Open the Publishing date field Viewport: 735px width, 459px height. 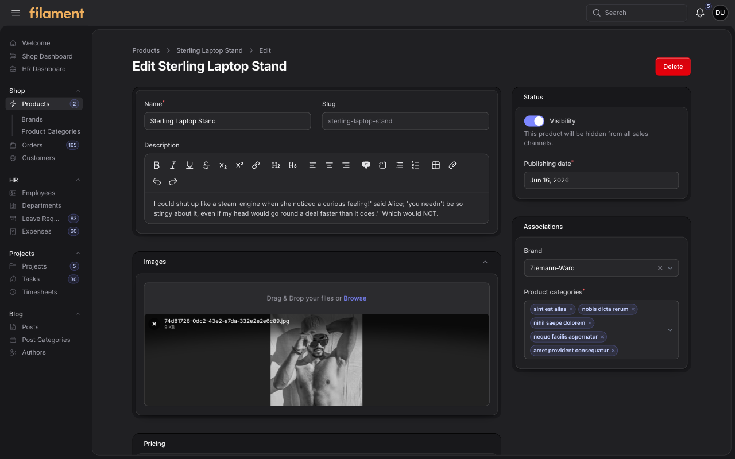(x=601, y=180)
